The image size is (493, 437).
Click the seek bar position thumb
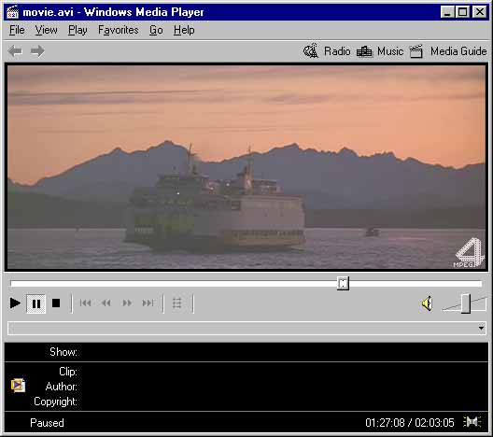coord(343,284)
